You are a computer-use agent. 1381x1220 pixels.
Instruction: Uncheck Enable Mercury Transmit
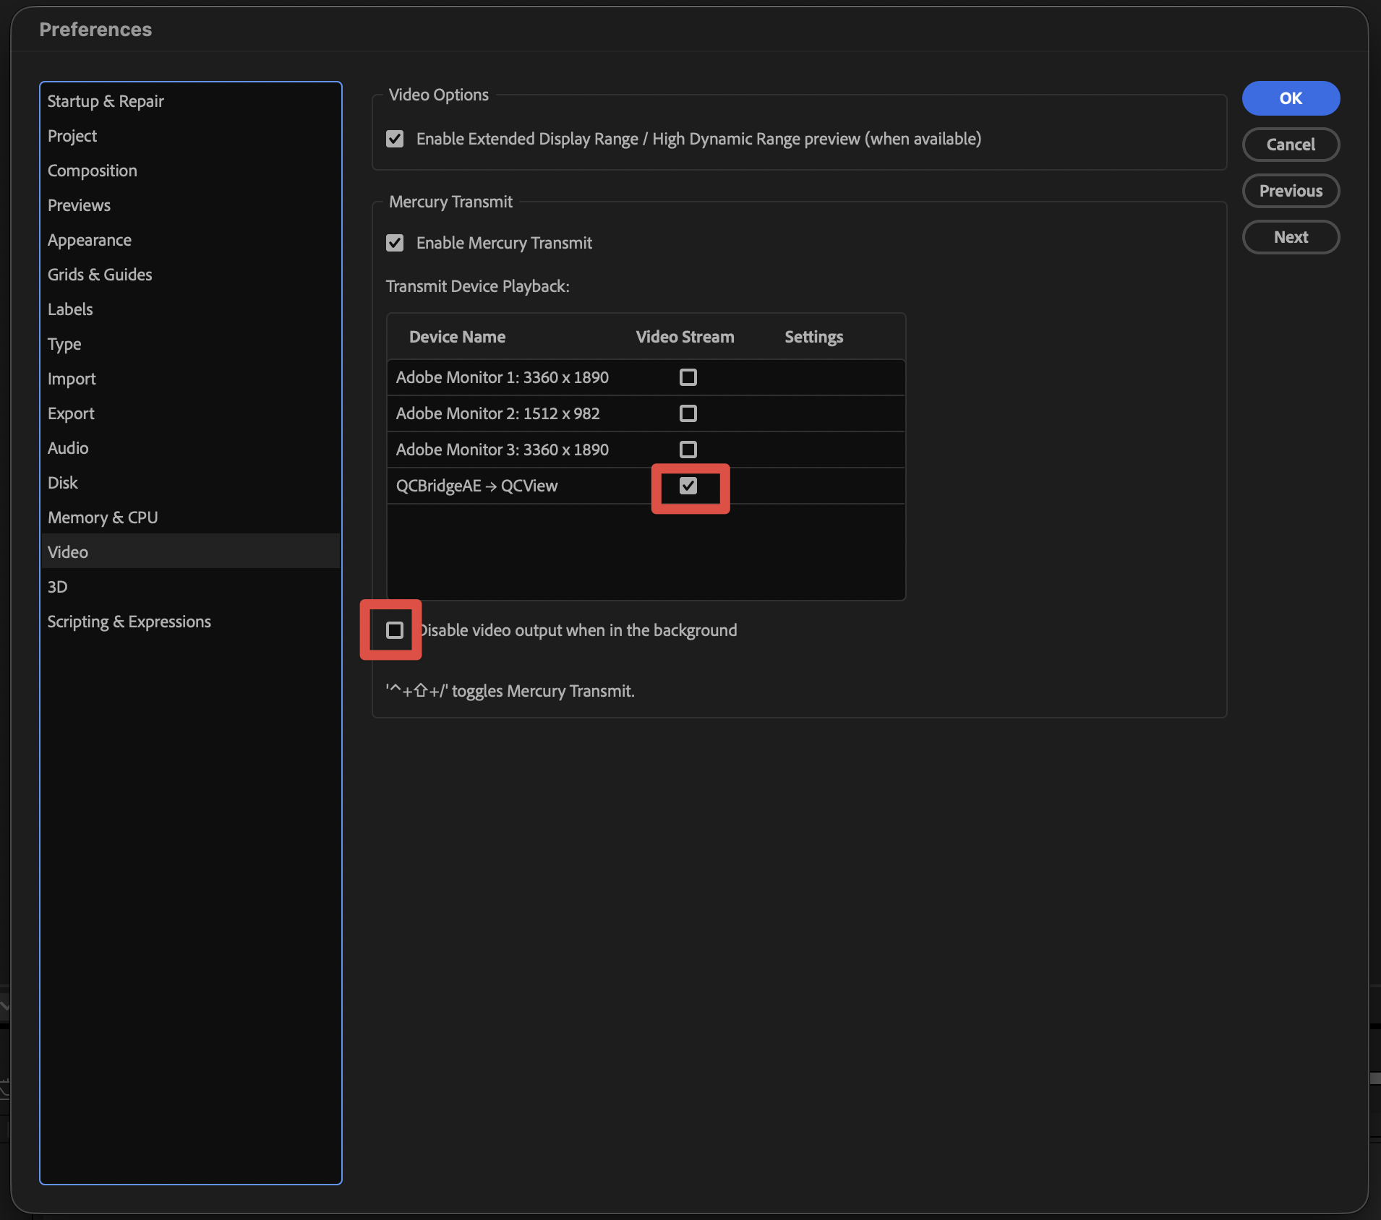(395, 243)
